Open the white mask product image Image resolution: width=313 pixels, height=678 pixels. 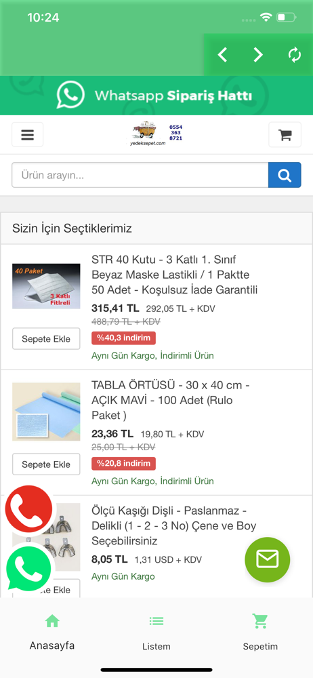point(46,286)
